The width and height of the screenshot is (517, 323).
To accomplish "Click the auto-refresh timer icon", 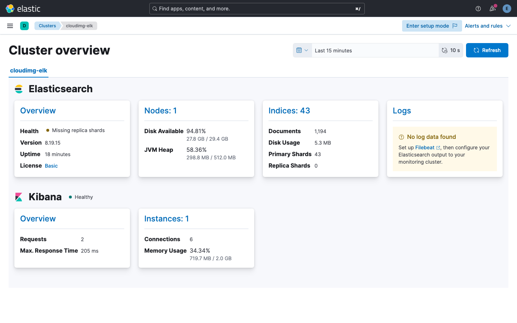I will coord(445,50).
